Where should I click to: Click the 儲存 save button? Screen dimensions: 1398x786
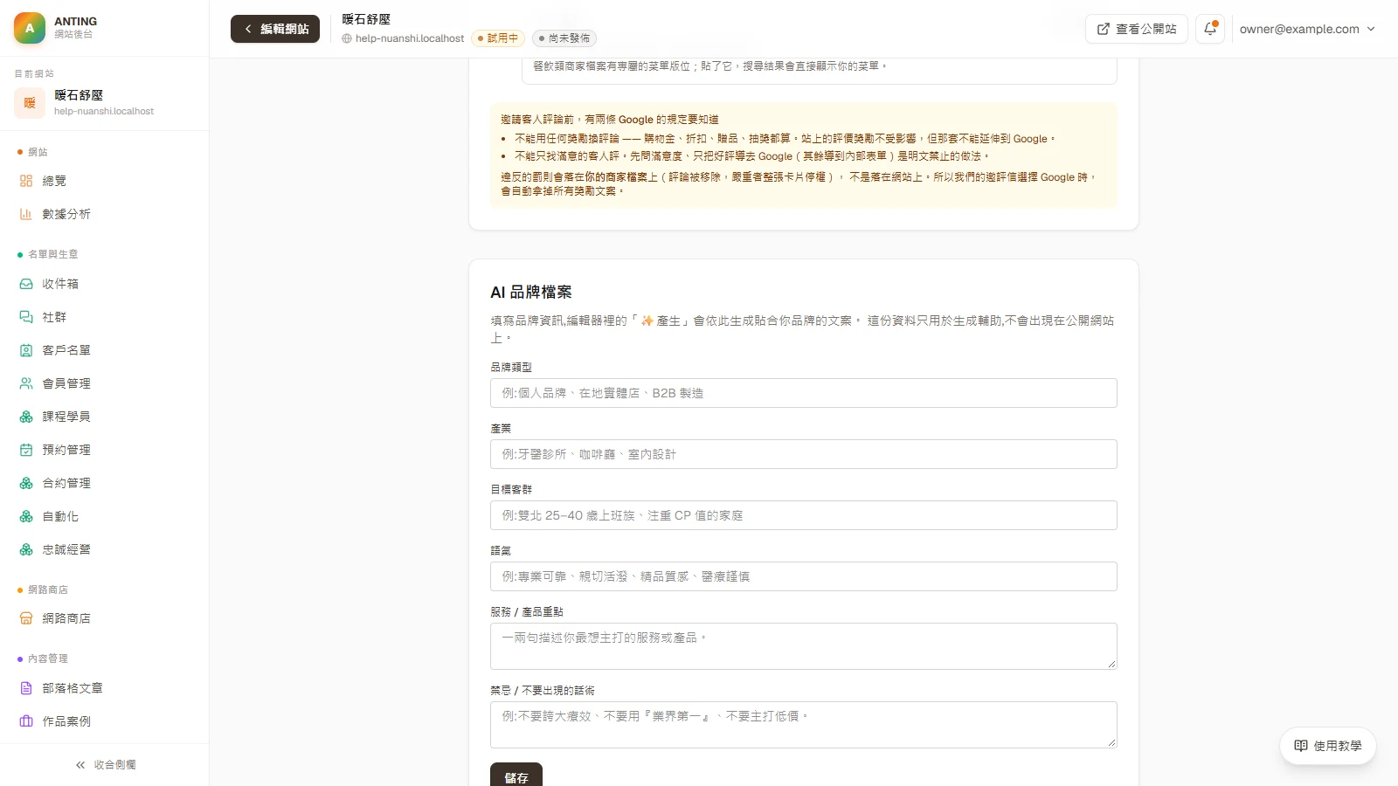516,776
